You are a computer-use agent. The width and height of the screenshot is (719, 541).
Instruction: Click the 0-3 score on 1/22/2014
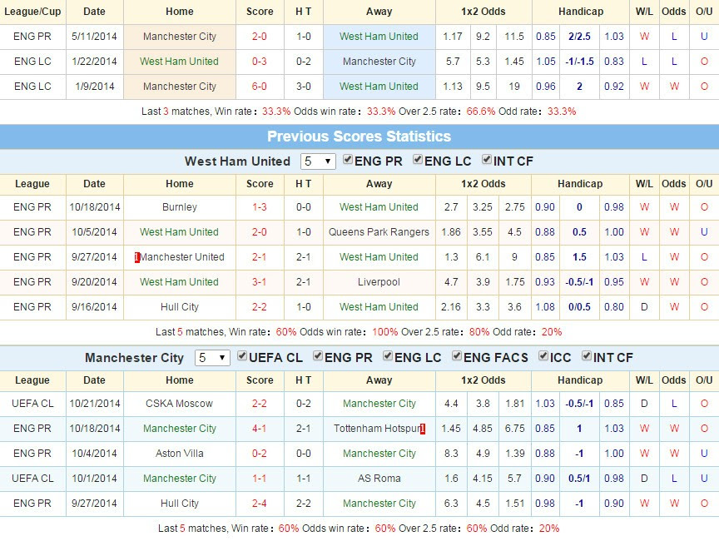pyautogui.click(x=259, y=62)
